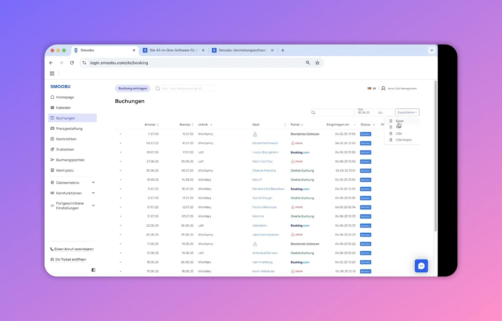Click the search magnifier above the booking table
The image size is (502, 321).
pyautogui.click(x=313, y=112)
